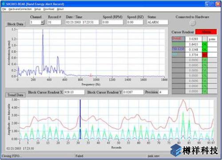Click the app icon in the title bar

tap(4, 4)
